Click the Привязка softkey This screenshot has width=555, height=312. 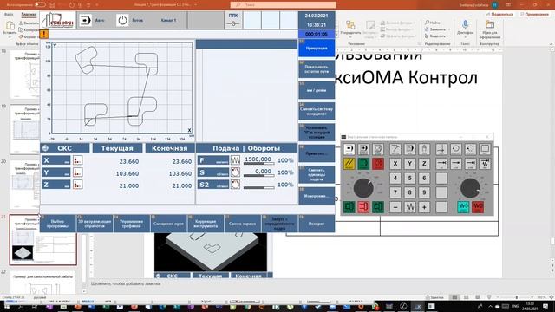(317, 153)
